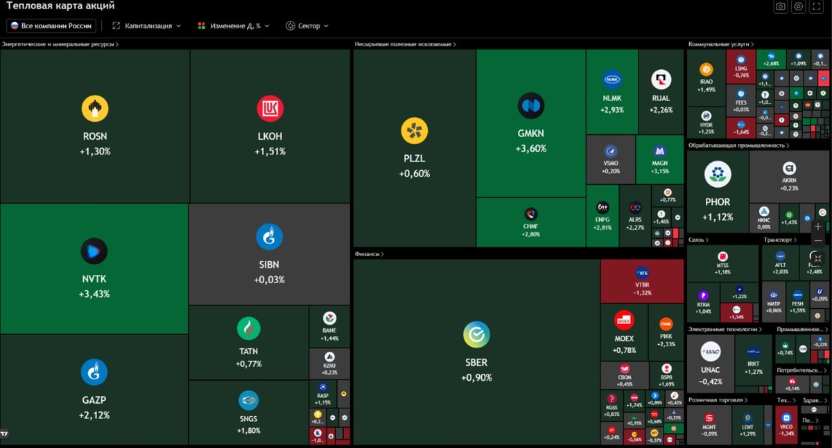832x448 pixels.
Task: Click the collapse zoom reset icon
Action: coord(818,258)
